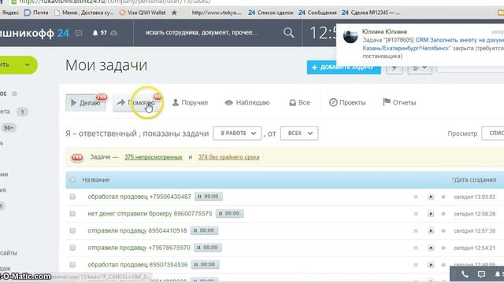Open notifications bell showing 57
Viewport: 504px width, 283px height.
click(99, 33)
